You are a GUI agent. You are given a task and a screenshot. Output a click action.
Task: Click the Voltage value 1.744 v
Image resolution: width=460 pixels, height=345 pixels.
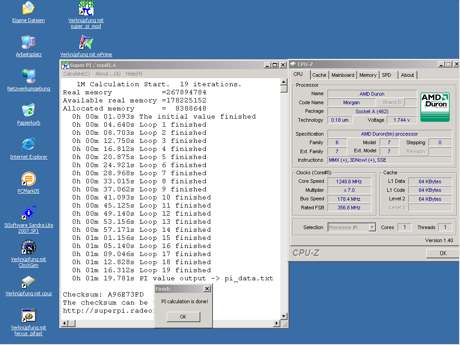click(402, 120)
